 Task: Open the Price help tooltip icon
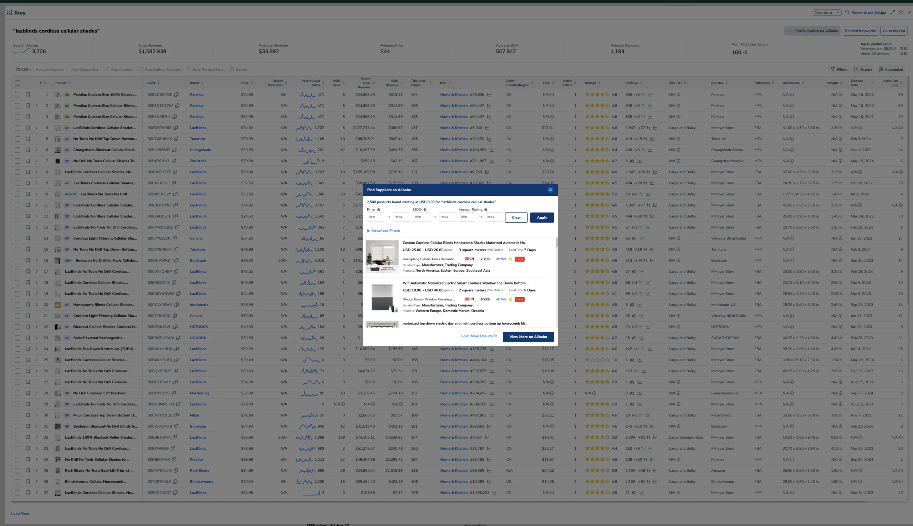coord(379,210)
